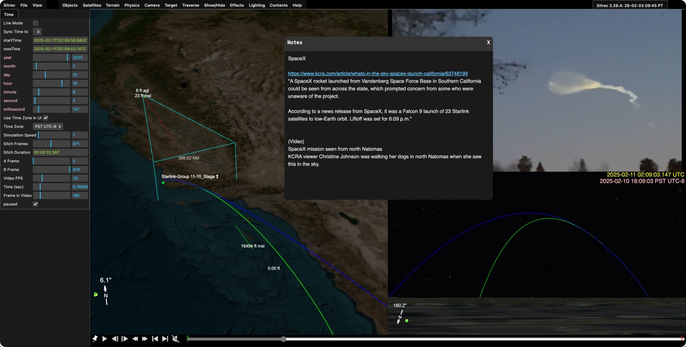This screenshot has width=686, height=347.
Task: Enable the Live Mode checkbox
Action: 36,23
